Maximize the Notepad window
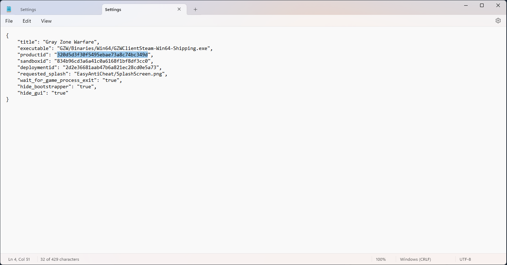The width and height of the screenshot is (507, 265). point(482,5)
